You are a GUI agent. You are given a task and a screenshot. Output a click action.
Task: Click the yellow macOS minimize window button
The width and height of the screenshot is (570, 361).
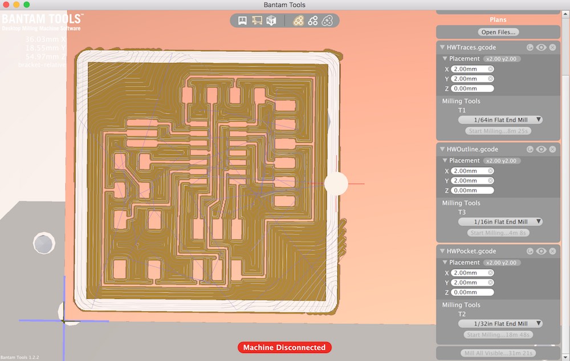point(17,5)
